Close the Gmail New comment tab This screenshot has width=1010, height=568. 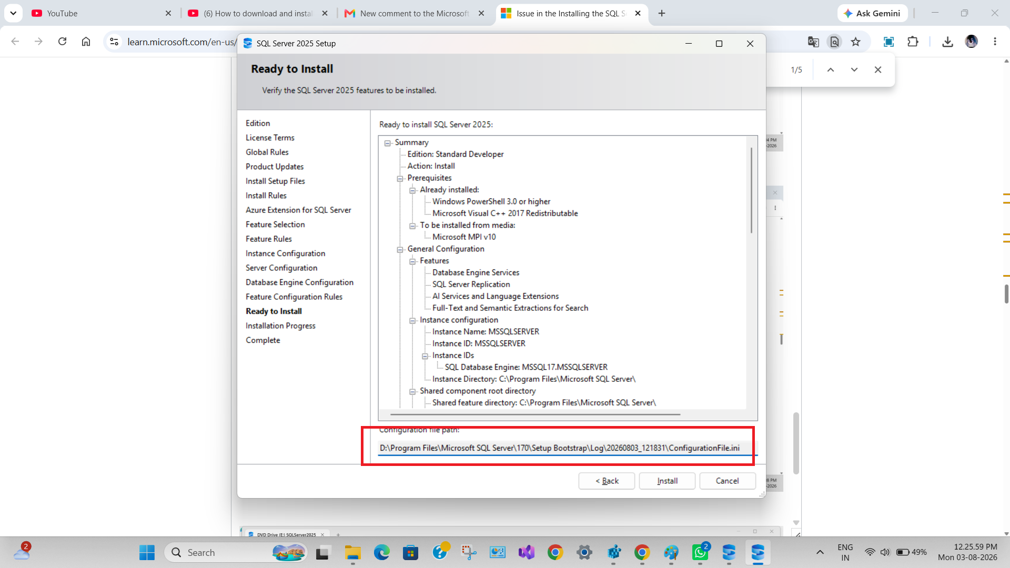click(481, 13)
